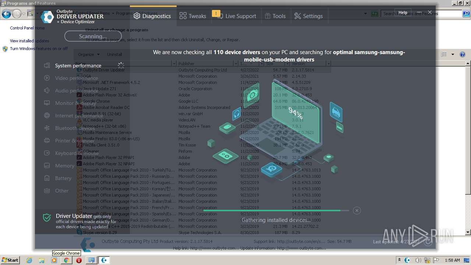Click the back navigation arrow
This screenshot has width=471, height=265.
(6, 14)
